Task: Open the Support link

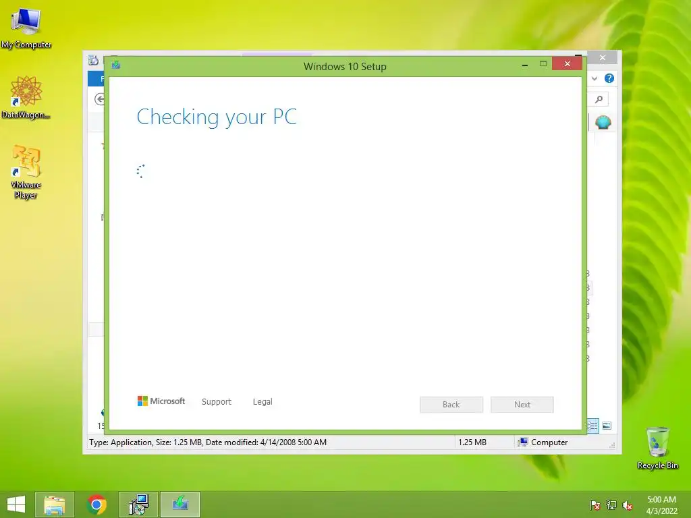Action: [x=217, y=402]
